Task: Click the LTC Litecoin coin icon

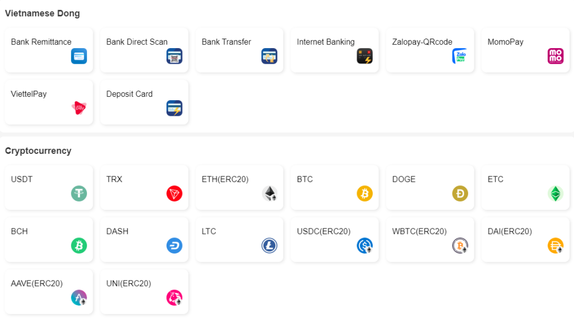Action: click(x=270, y=246)
